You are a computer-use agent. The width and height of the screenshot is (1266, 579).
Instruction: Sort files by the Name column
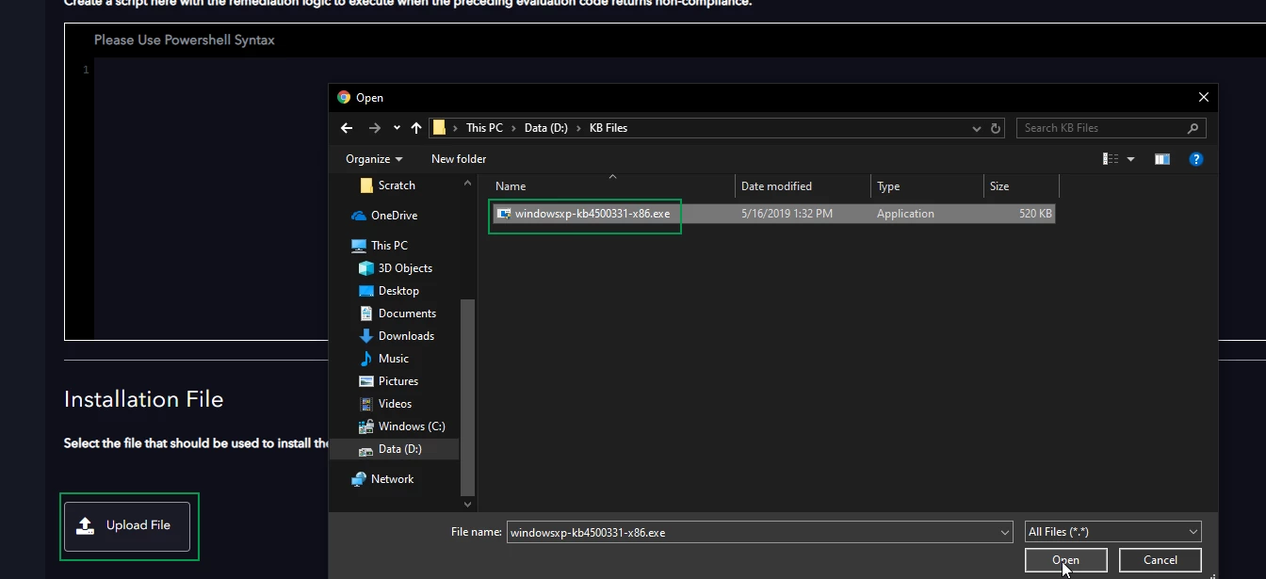(611, 186)
